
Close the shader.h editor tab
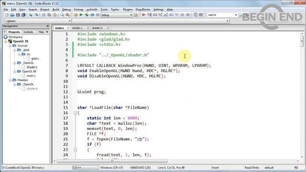pos(108,28)
